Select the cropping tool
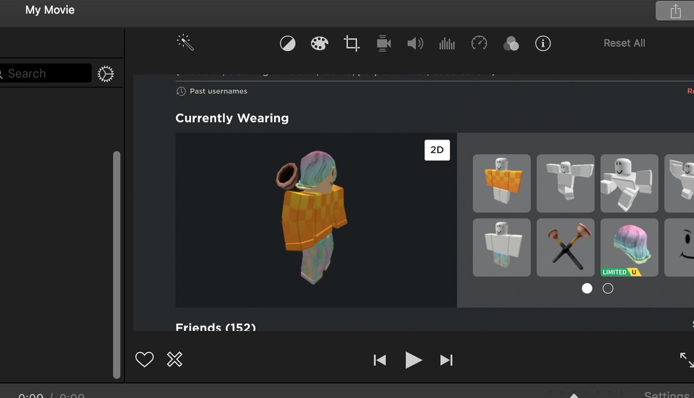The width and height of the screenshot is (694, 398). pyautogui.click(x=351, y=43)
